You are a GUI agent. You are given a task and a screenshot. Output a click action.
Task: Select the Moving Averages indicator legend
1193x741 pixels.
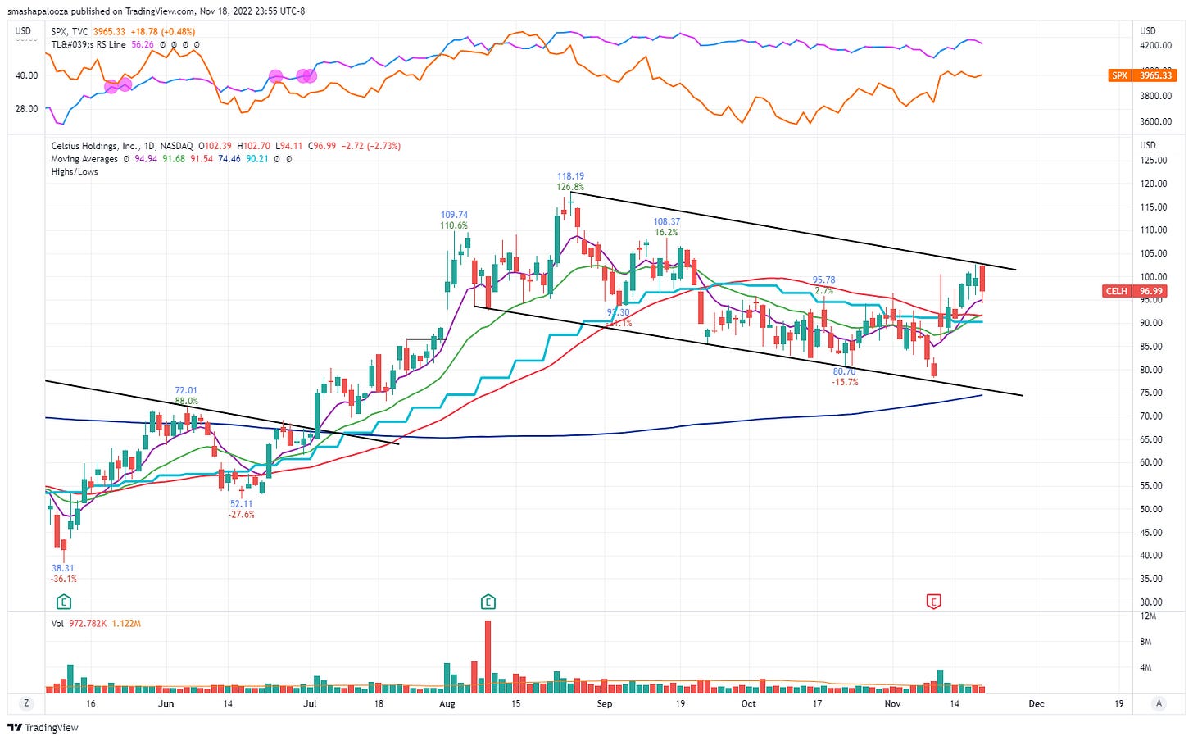[84, 159]
